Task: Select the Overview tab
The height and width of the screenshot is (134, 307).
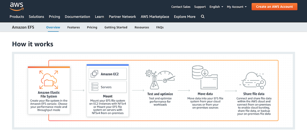Action: tap(53, 27)
